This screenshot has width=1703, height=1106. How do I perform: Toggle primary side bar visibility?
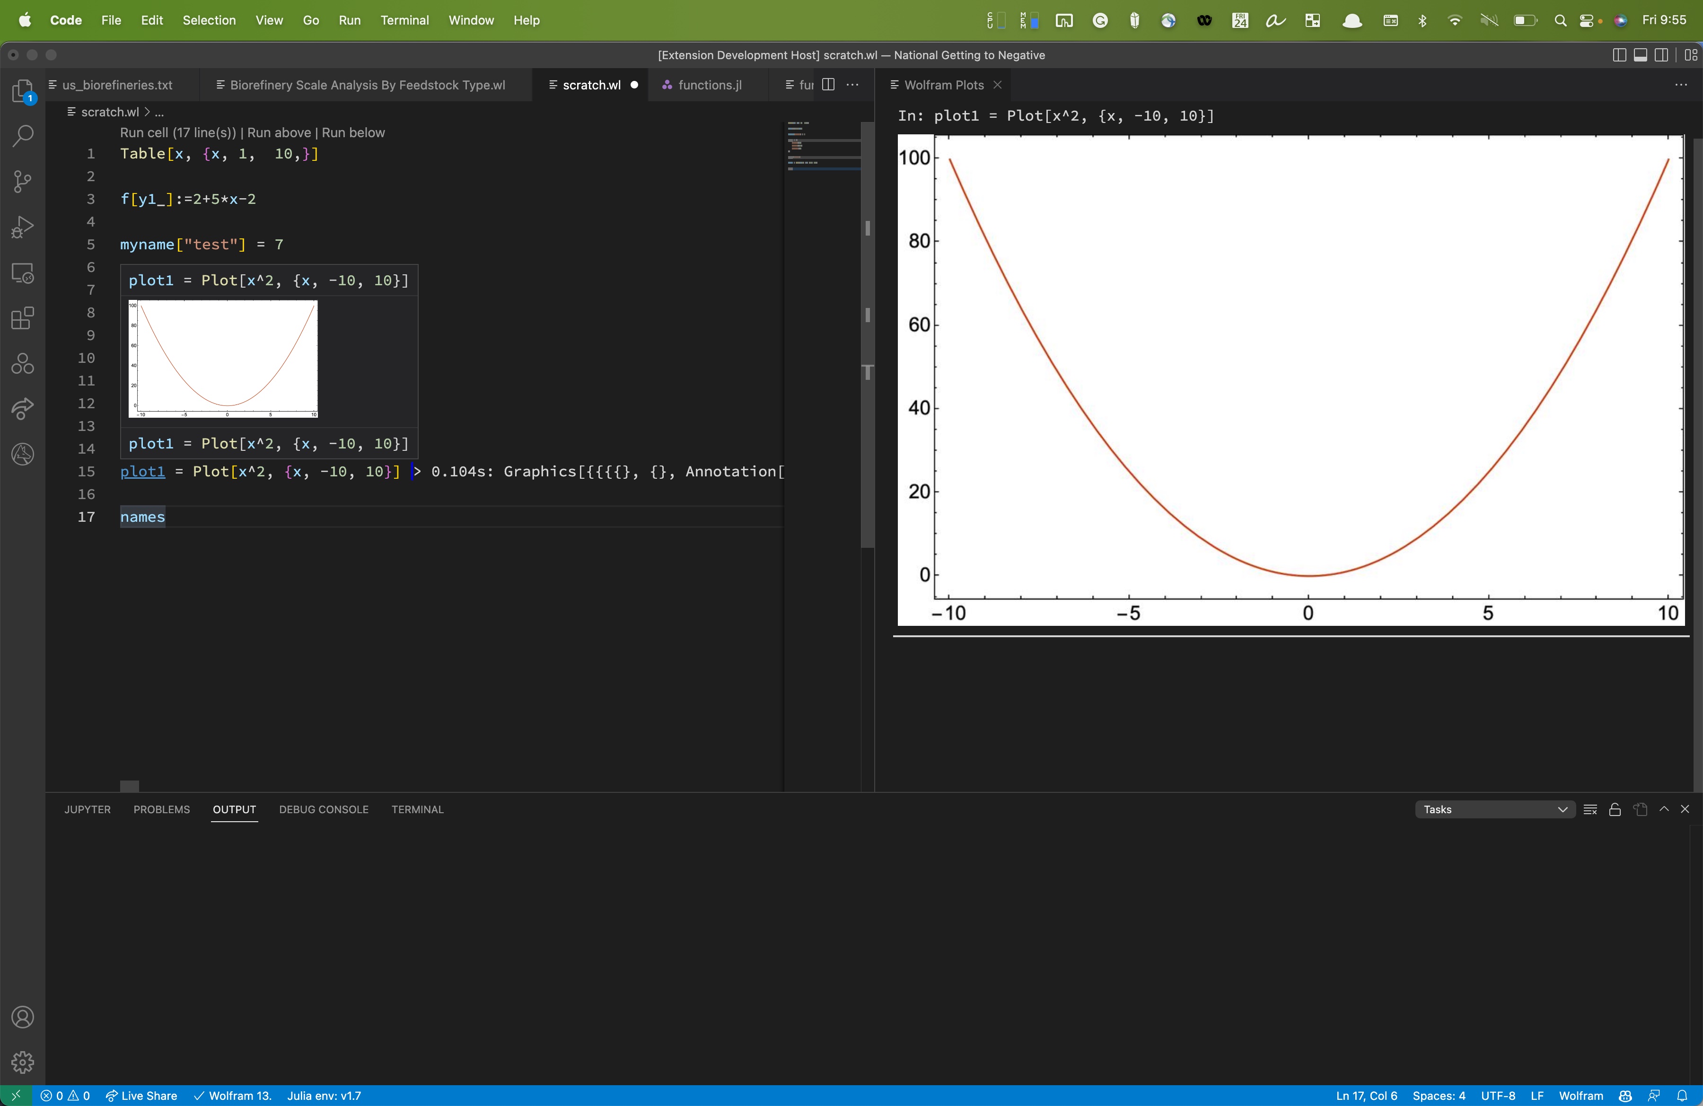(x=1619, y=55)
